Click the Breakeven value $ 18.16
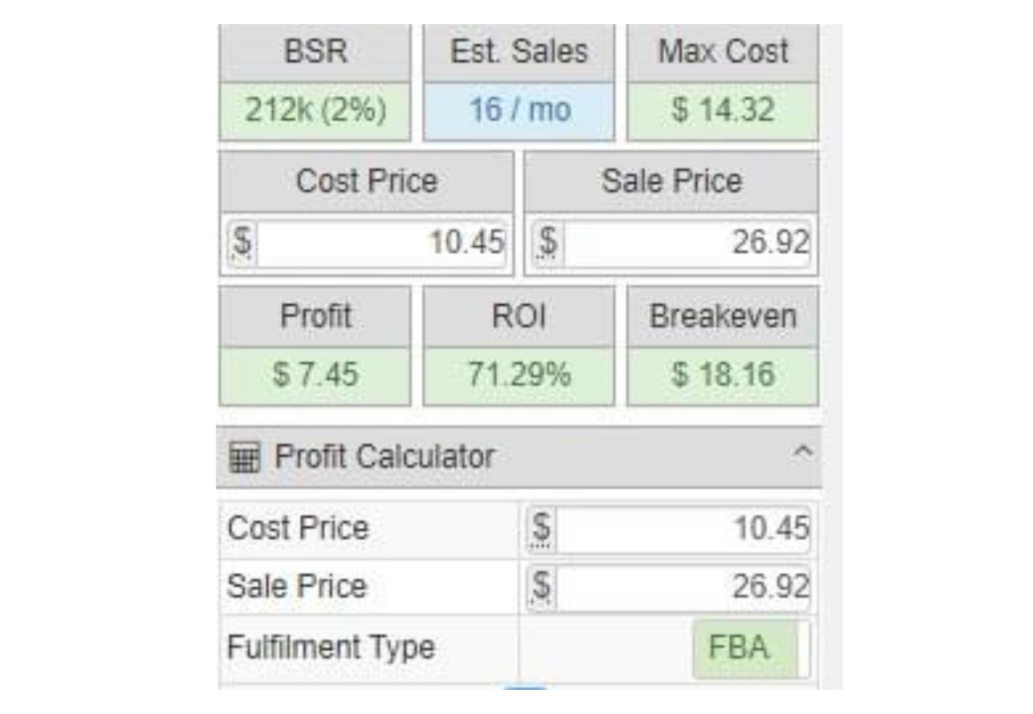Screen dimensions: 1033x714 tap(722, 375)
